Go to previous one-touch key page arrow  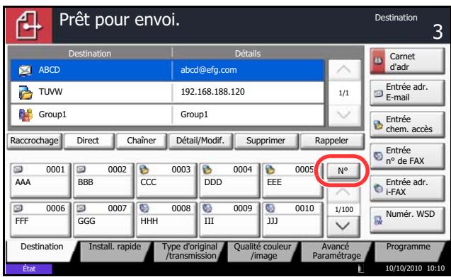[x=343, y=193]
